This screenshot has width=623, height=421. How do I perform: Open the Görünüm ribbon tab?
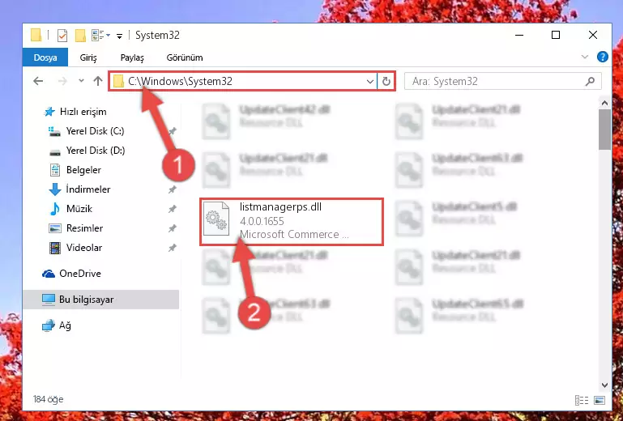pos(185,57)
